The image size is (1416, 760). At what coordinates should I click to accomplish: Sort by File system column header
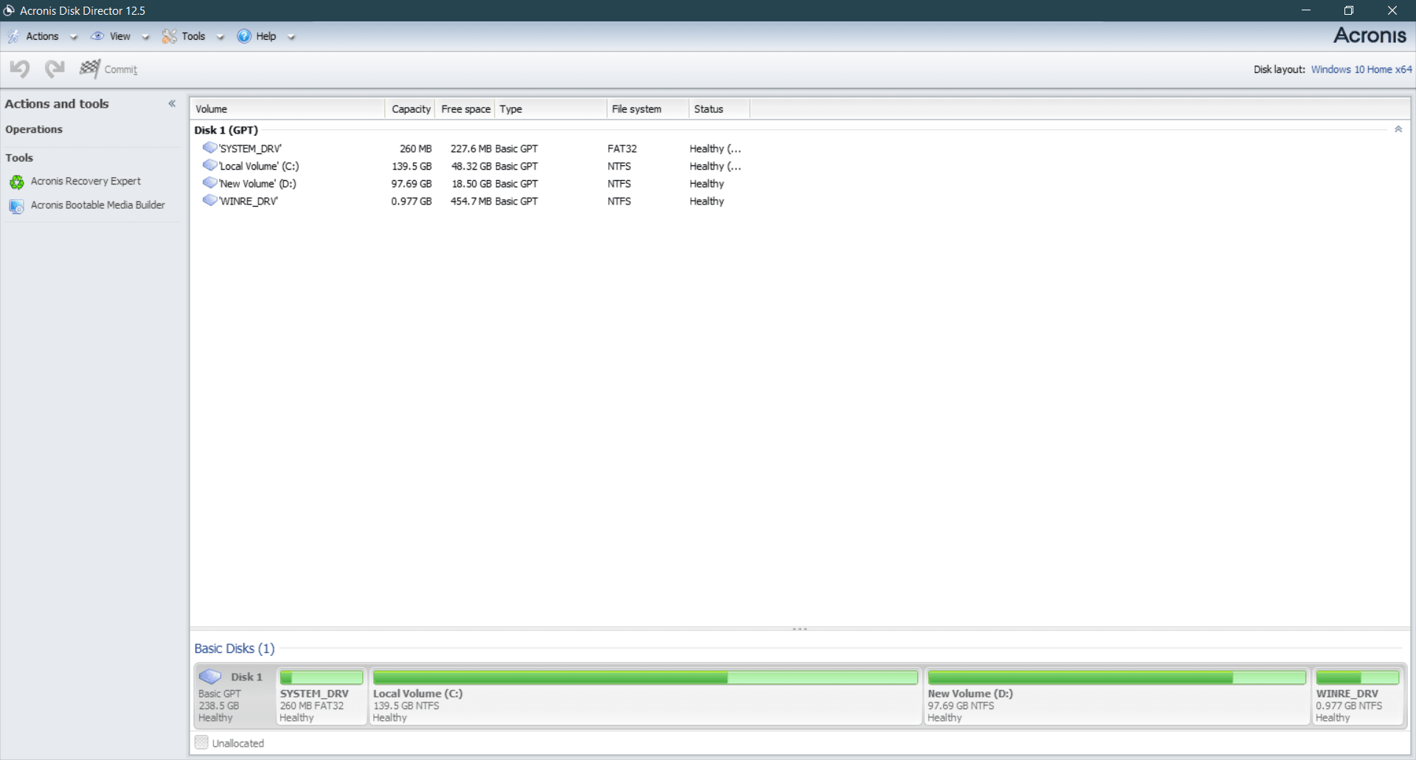point(648,108)
